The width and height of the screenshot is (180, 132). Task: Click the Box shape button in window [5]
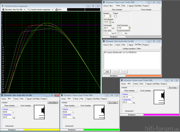[x=113, y=103]
